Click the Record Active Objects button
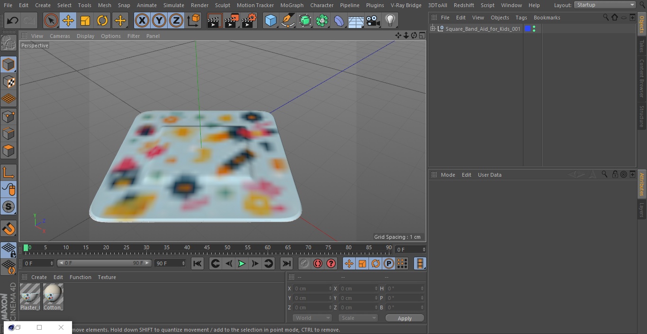647x334 pixels. (x=305, y=263)
